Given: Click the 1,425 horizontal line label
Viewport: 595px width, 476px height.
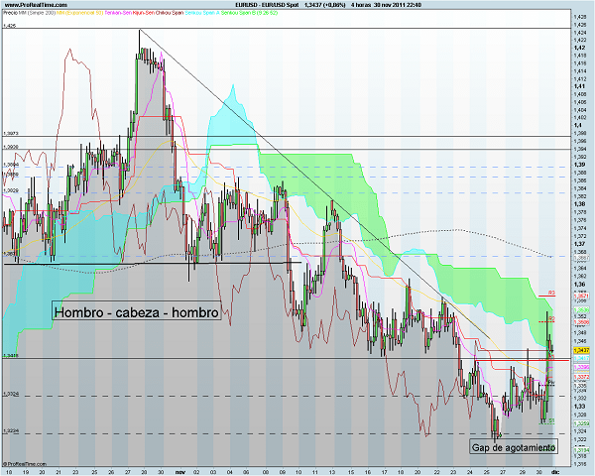Looking at the screenshot, I should pyautogui.click(x=10, y=26).
